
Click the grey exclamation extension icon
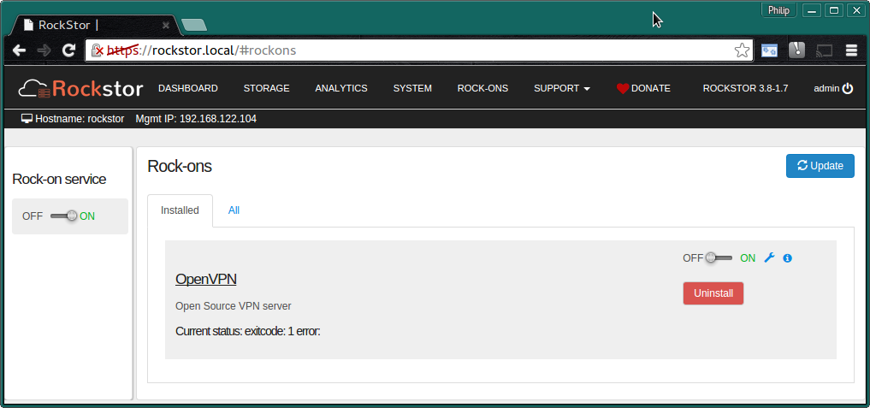tap(796, 50)
